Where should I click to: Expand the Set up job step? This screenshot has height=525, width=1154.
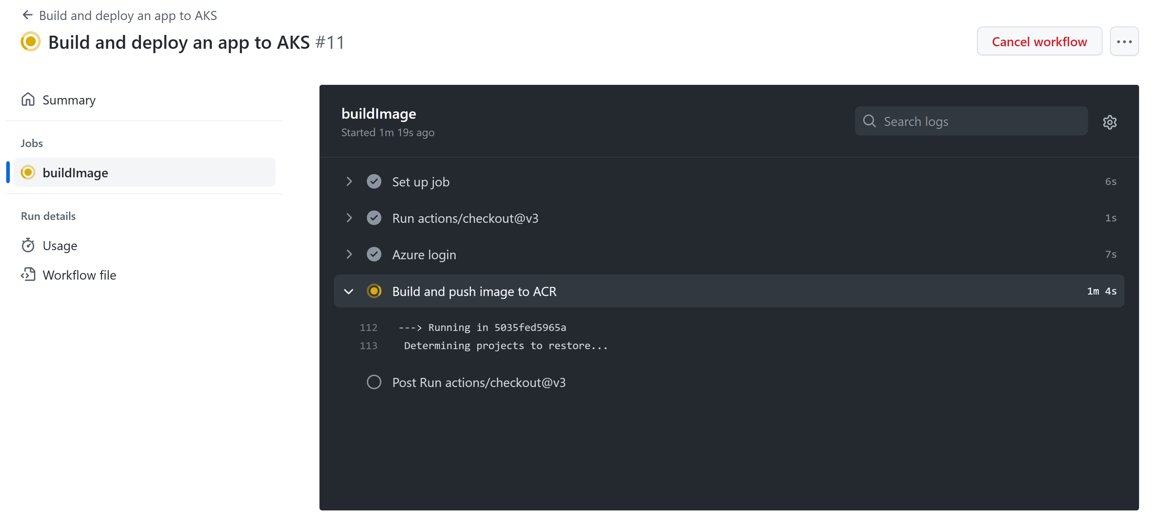pyautogui.click(x=349, y=181)
